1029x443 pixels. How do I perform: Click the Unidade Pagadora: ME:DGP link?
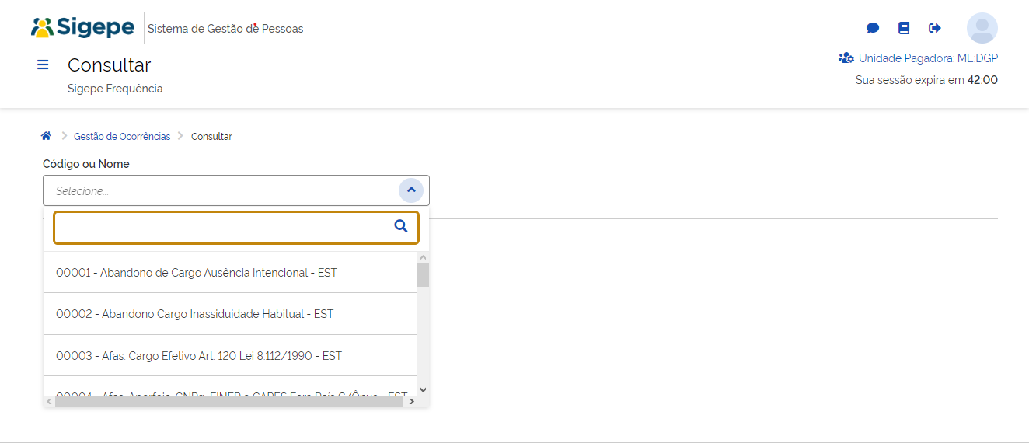pyautogui.click(x=928, y=58)
